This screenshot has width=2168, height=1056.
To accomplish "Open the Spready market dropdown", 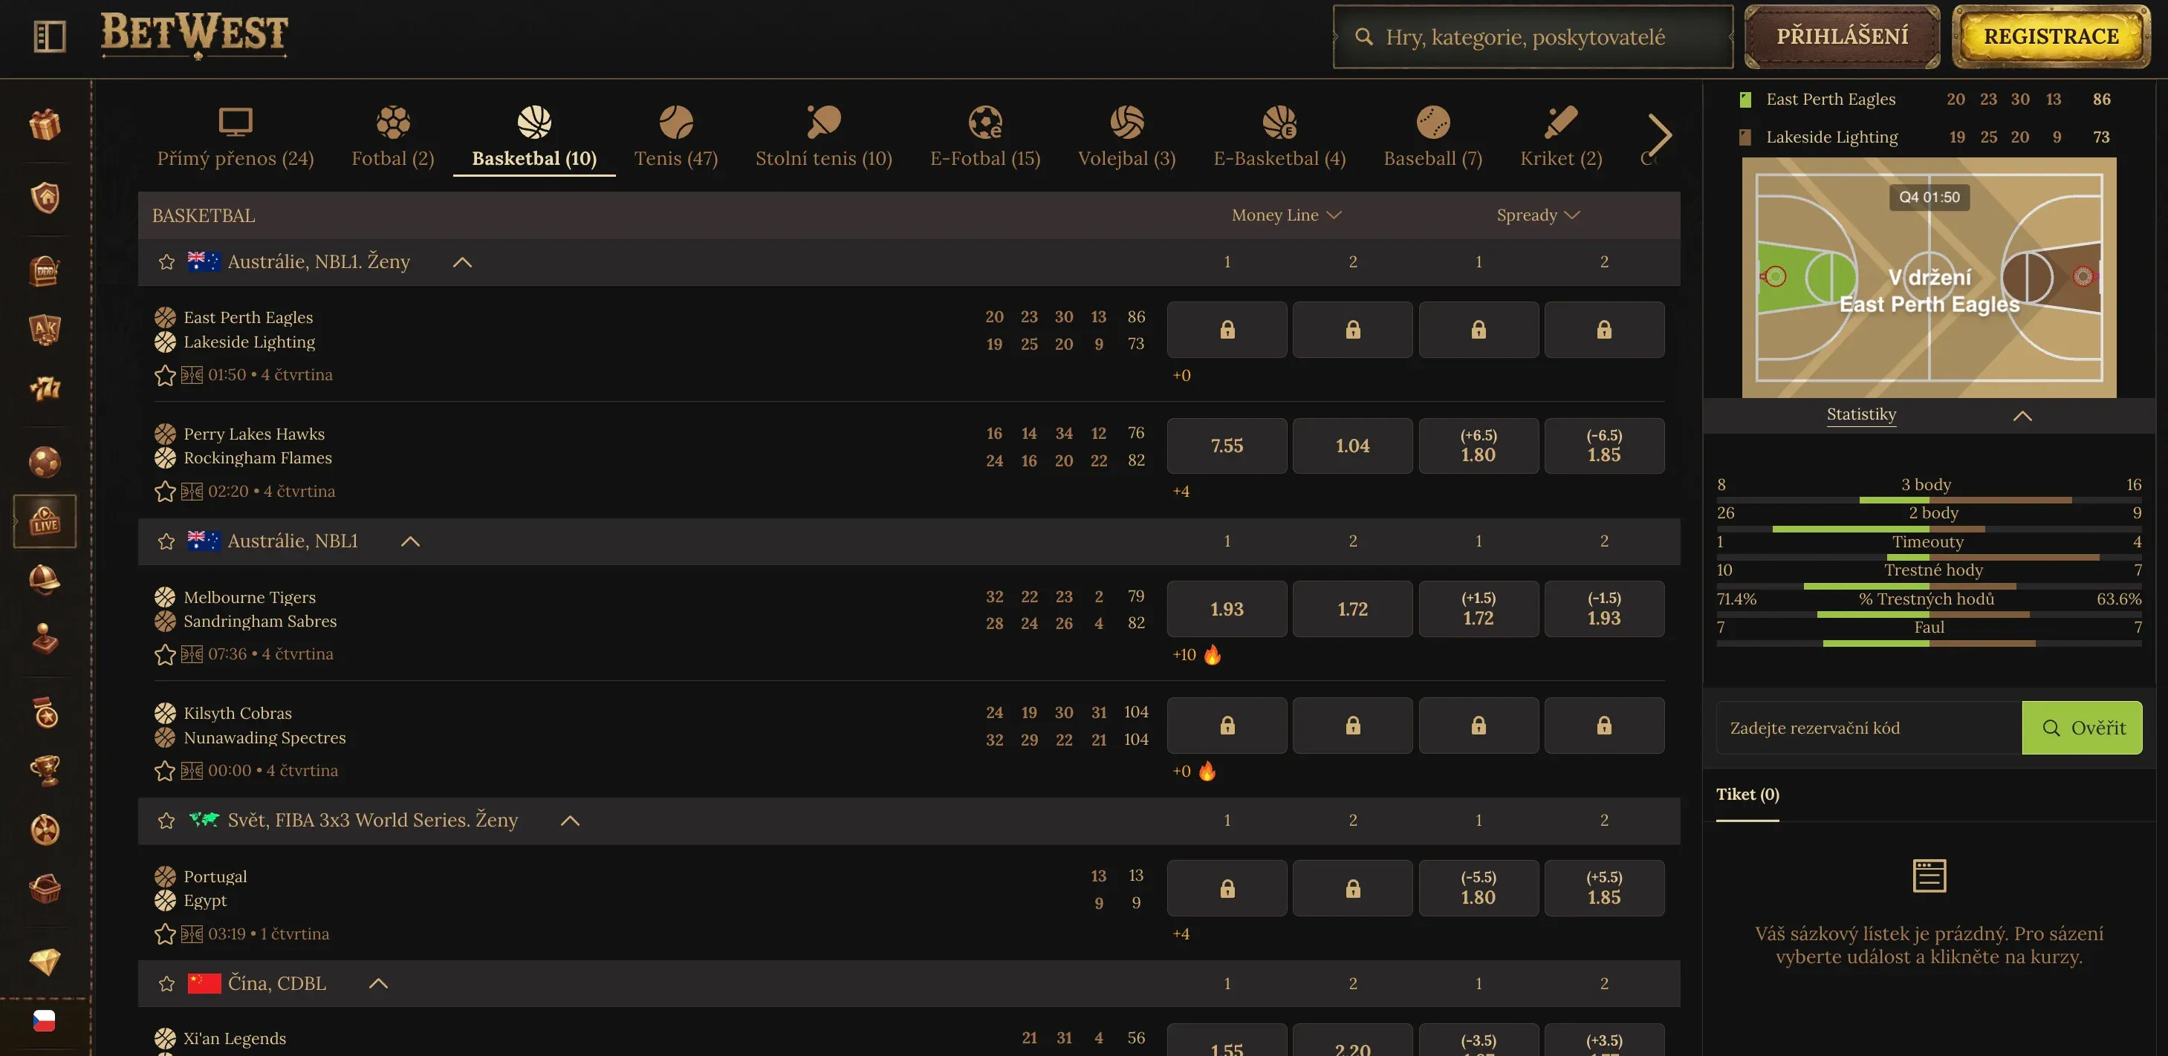I will (x=1538, y=215).
